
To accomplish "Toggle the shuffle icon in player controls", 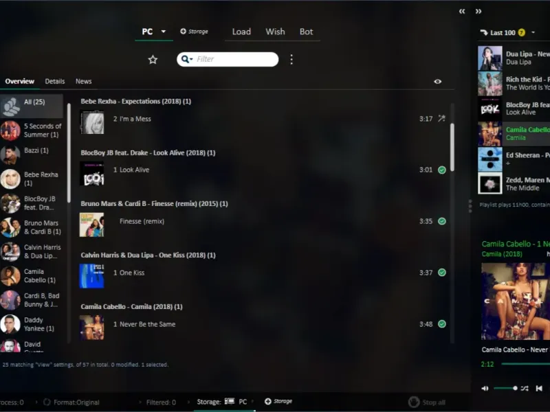I will [525, 388].
